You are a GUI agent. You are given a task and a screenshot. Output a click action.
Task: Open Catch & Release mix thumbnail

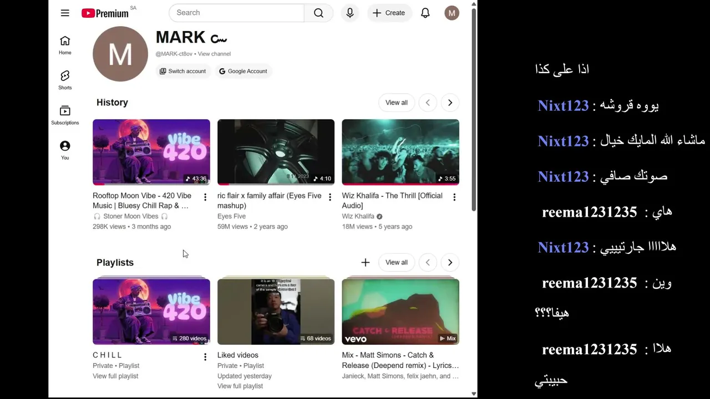click(x=400, y=311)
